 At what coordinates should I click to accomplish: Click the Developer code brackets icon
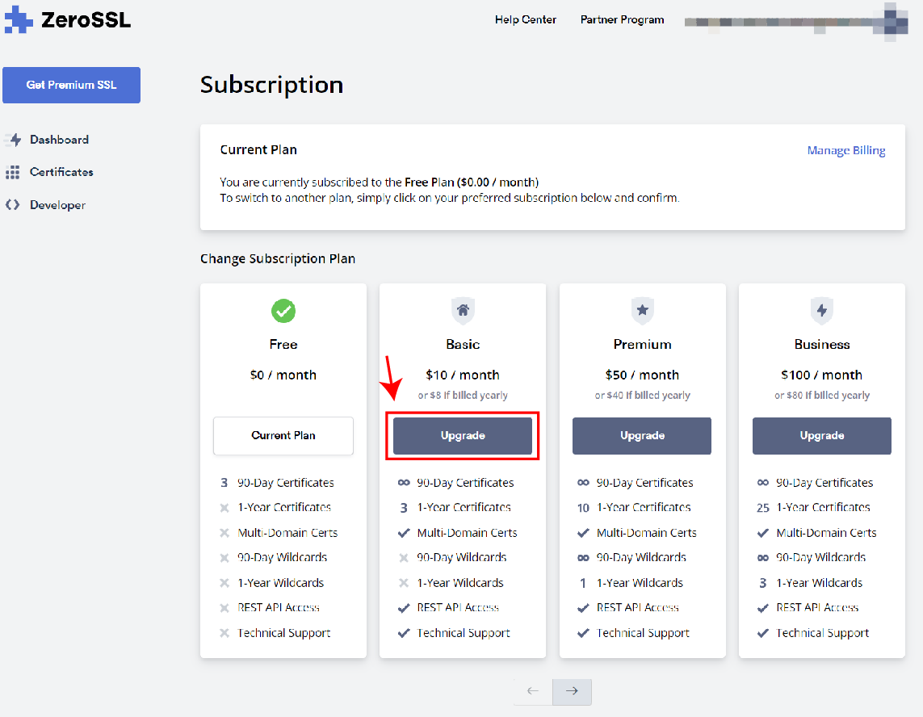pyautogui.click(x=13, y=205)
